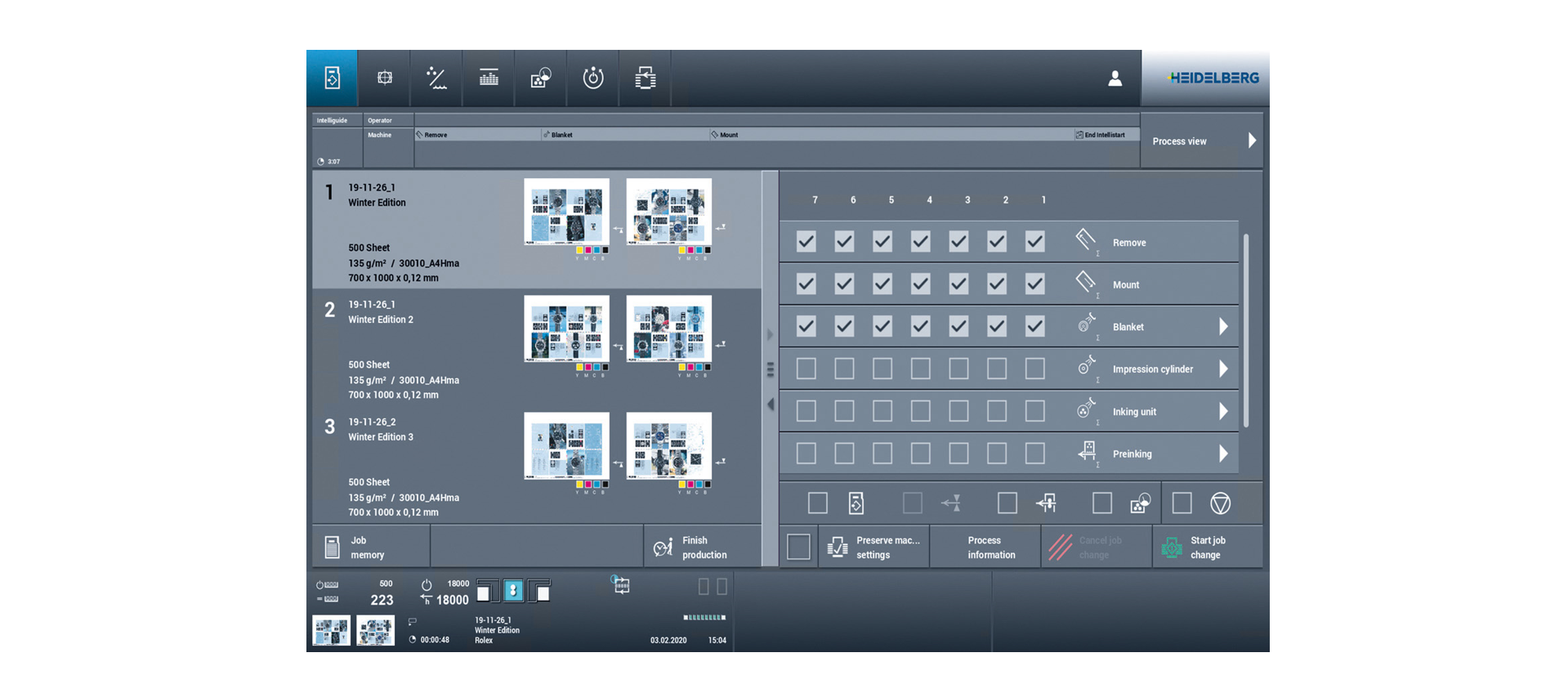The width and height of the screenshot is (1568, 693).
Task: Expand the Inking unit options arrow
Action: 1223,411
